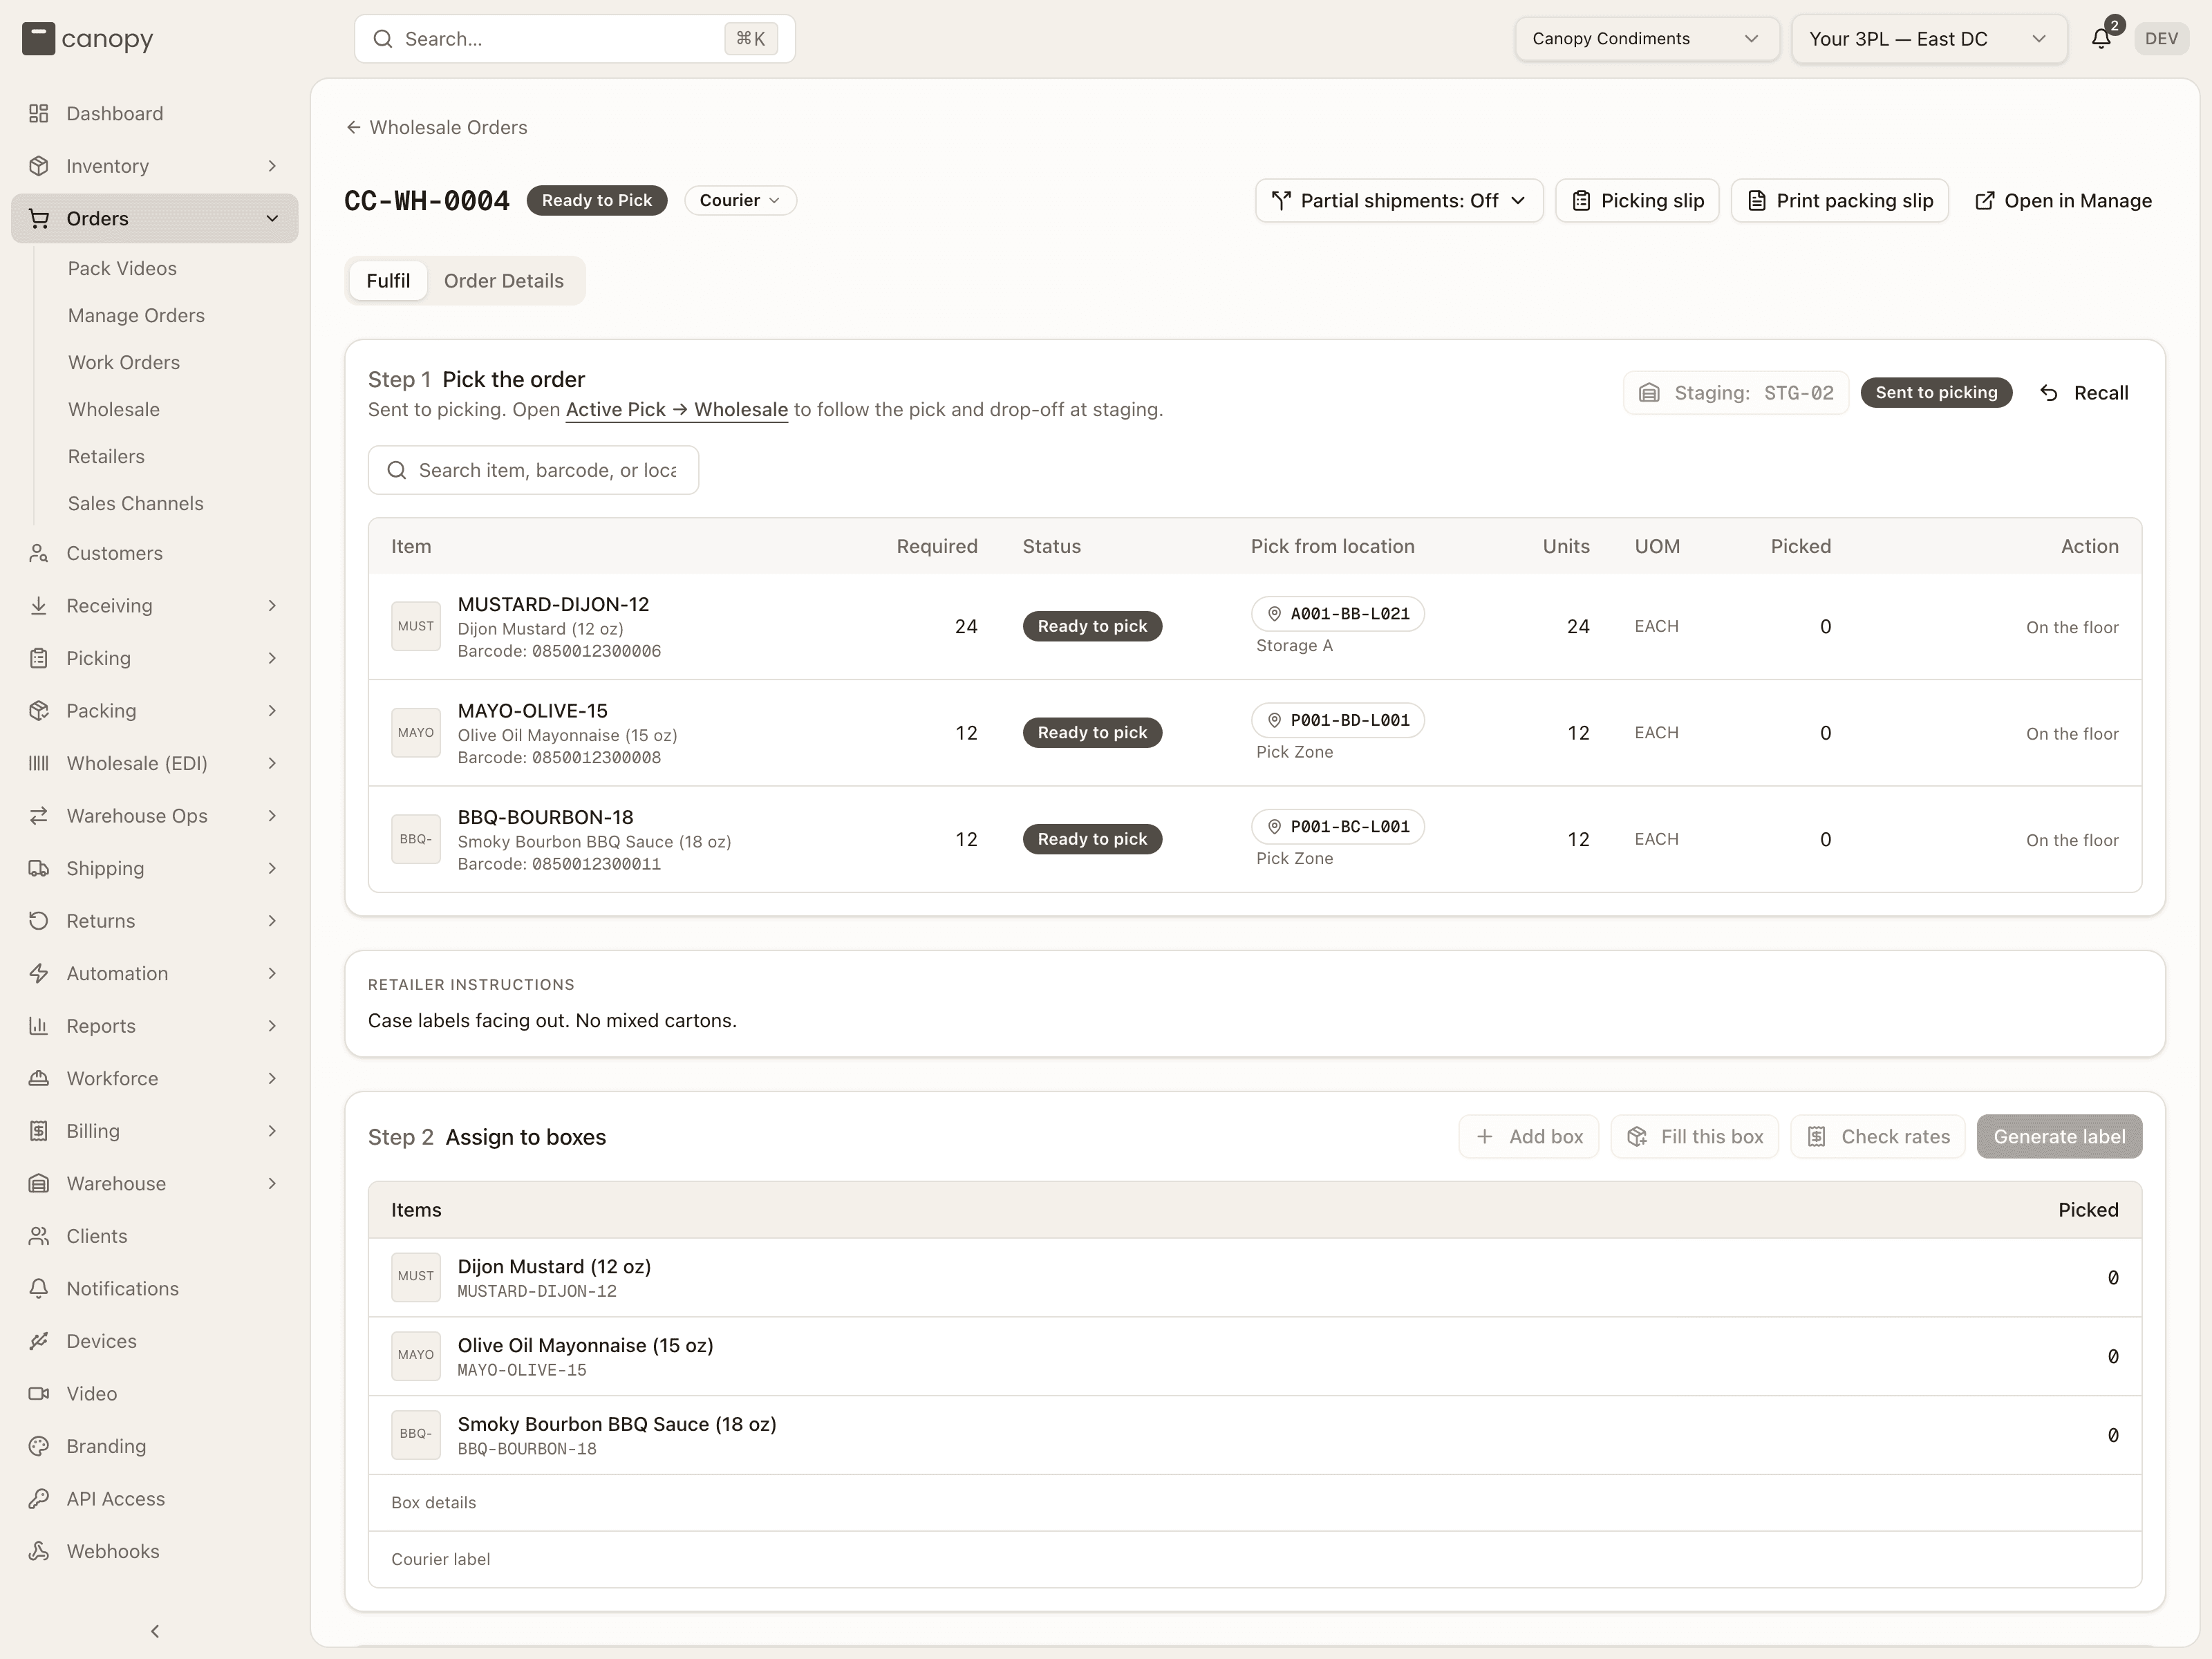Open the Your 3PL — East DC selector
This screenshot has width=2212, height=1659.
click(1929, 39)
